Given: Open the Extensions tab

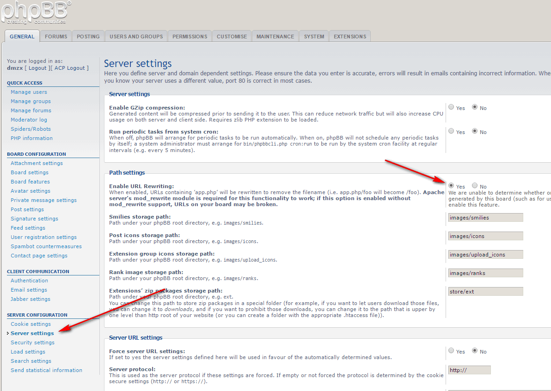Looking at the screenshot, I should 349,37.
